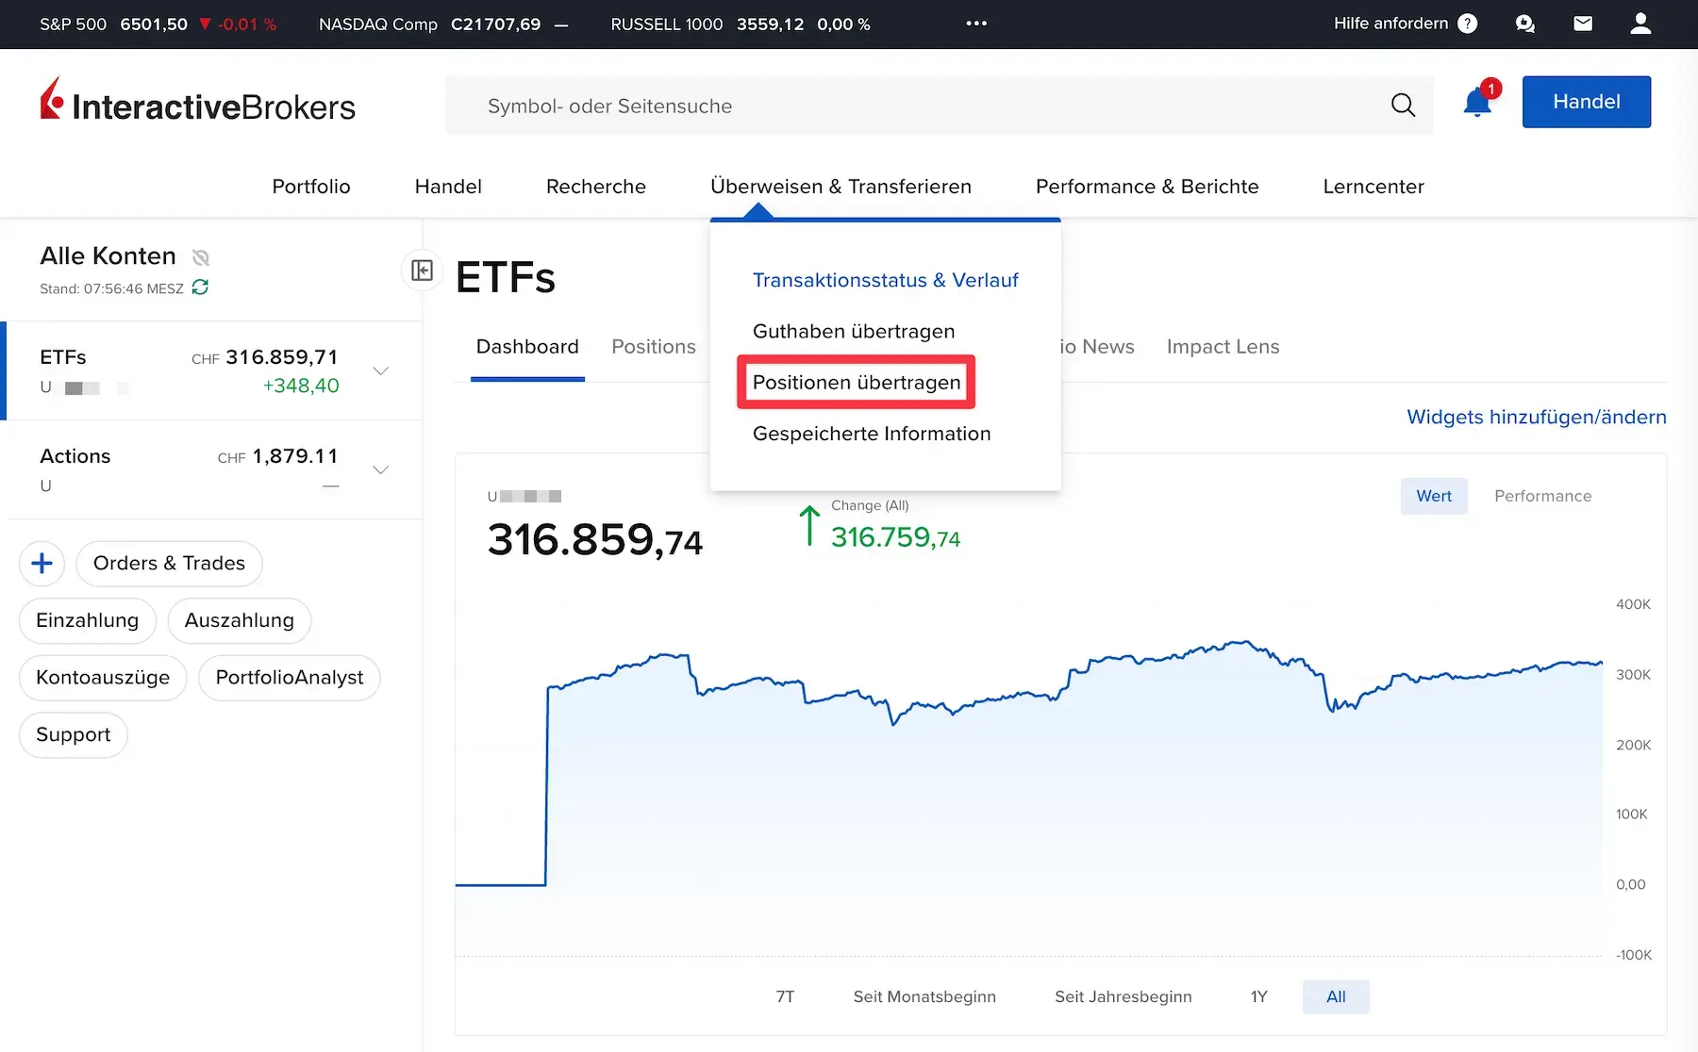The width and height of the screenshot is (1698, 1052).
Task: Select Guthaben übertragen
Action: tap(854, 331)
